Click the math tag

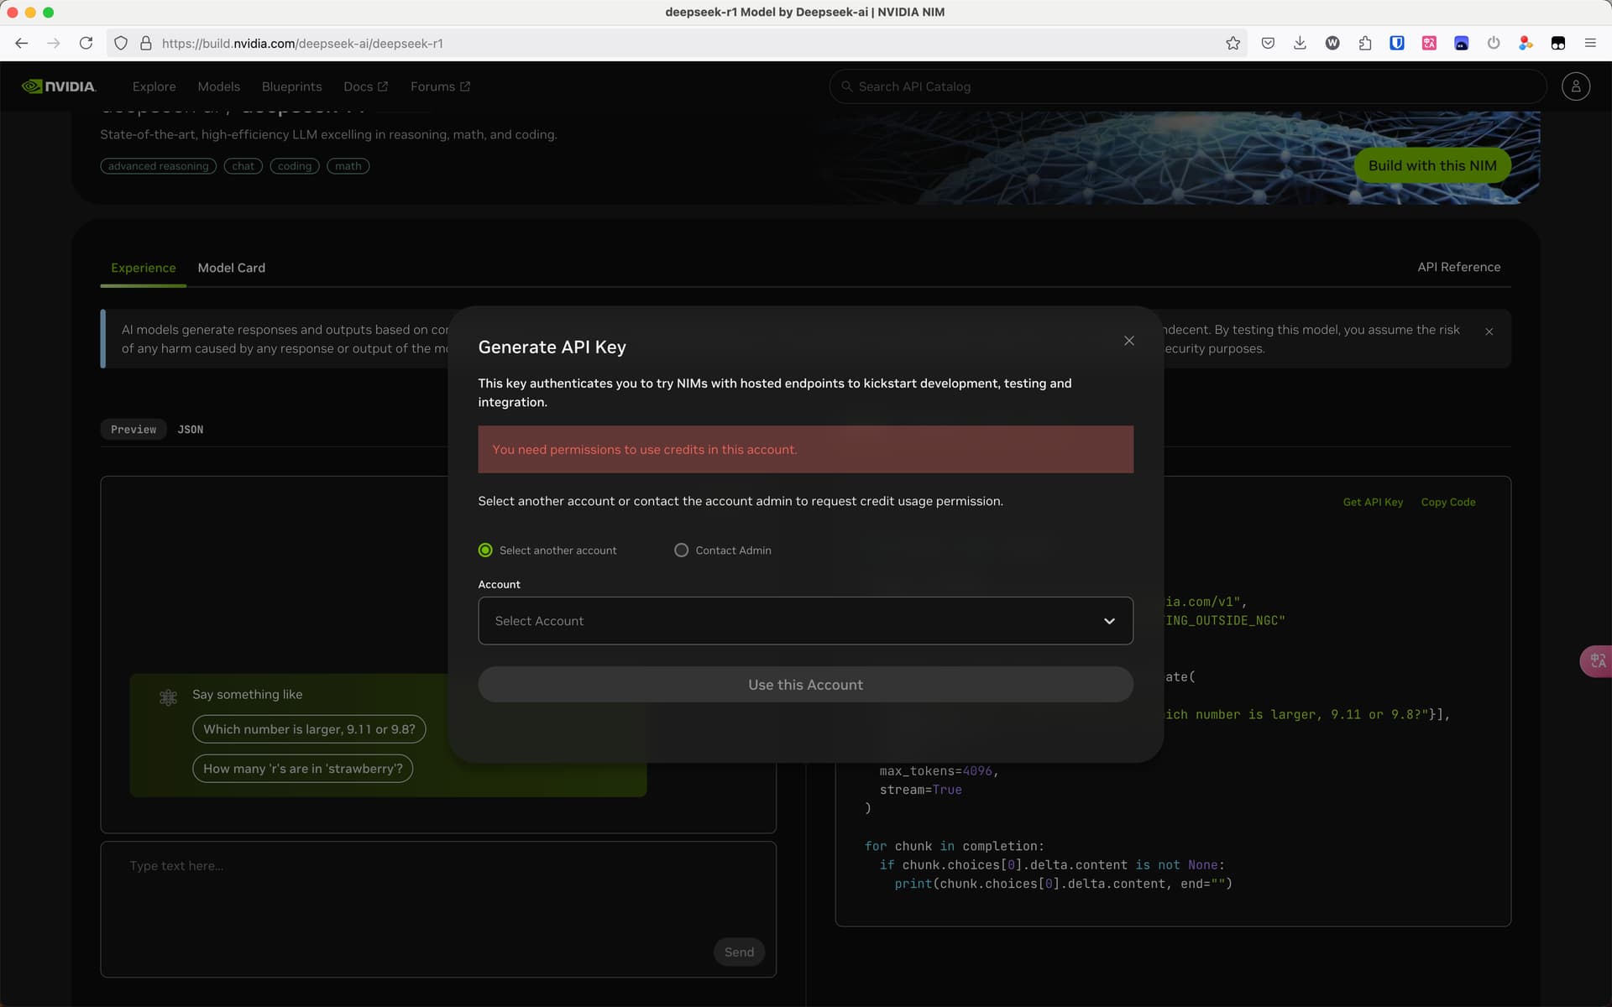[x=348, y=166]
